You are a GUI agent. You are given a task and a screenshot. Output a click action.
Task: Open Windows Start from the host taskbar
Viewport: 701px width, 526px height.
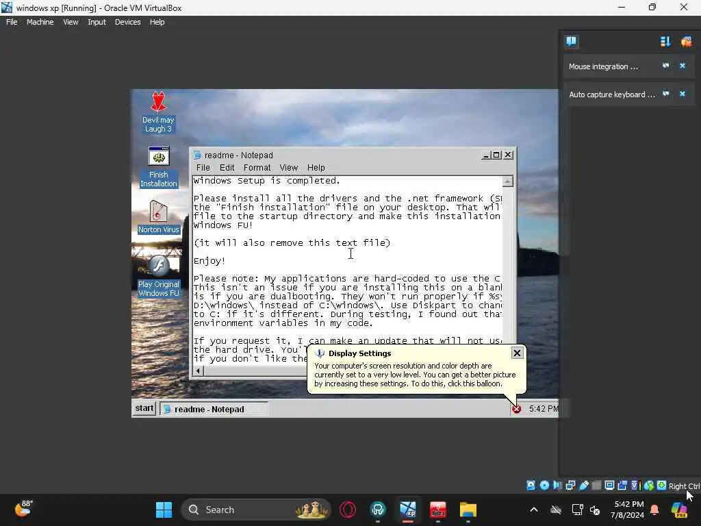[164, 510]
